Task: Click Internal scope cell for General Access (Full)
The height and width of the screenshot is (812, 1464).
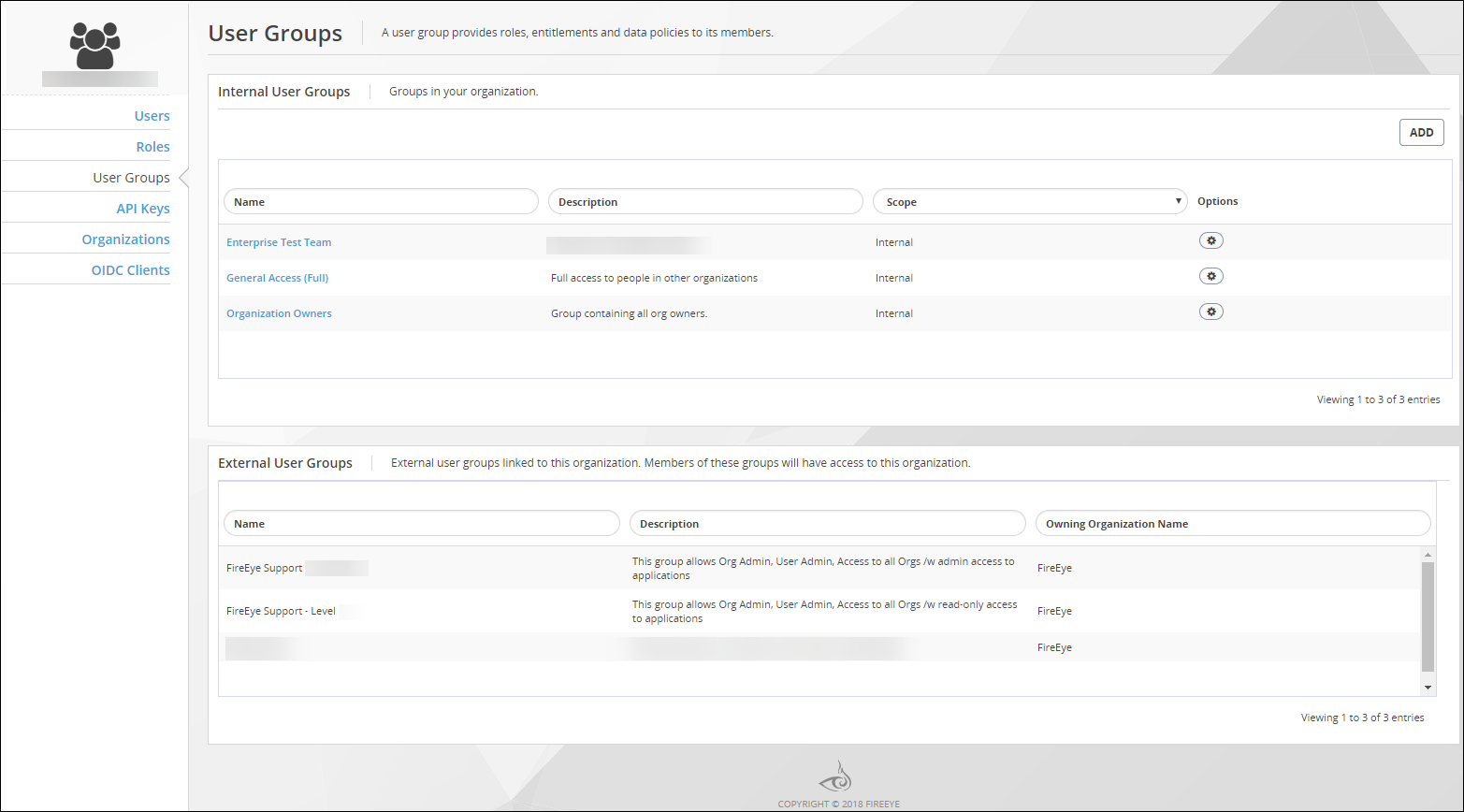Action: [894, 278]
